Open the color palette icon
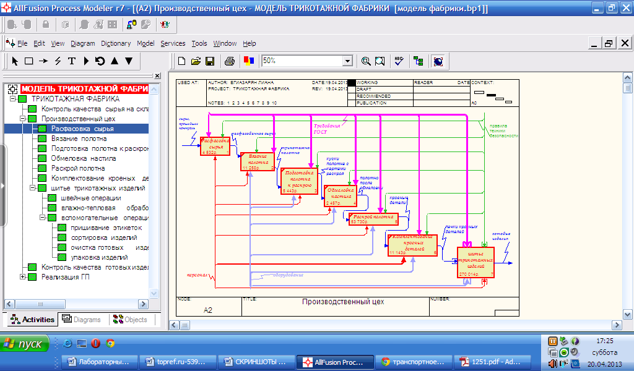This screenshot has width=634, height=371. (249, 61)
